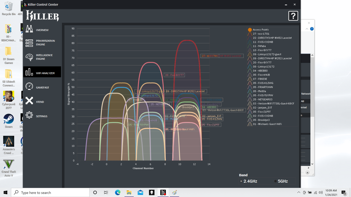Click the 07 - FB6E9E chart label
351x197 pixels.
(x=136, y=100)
